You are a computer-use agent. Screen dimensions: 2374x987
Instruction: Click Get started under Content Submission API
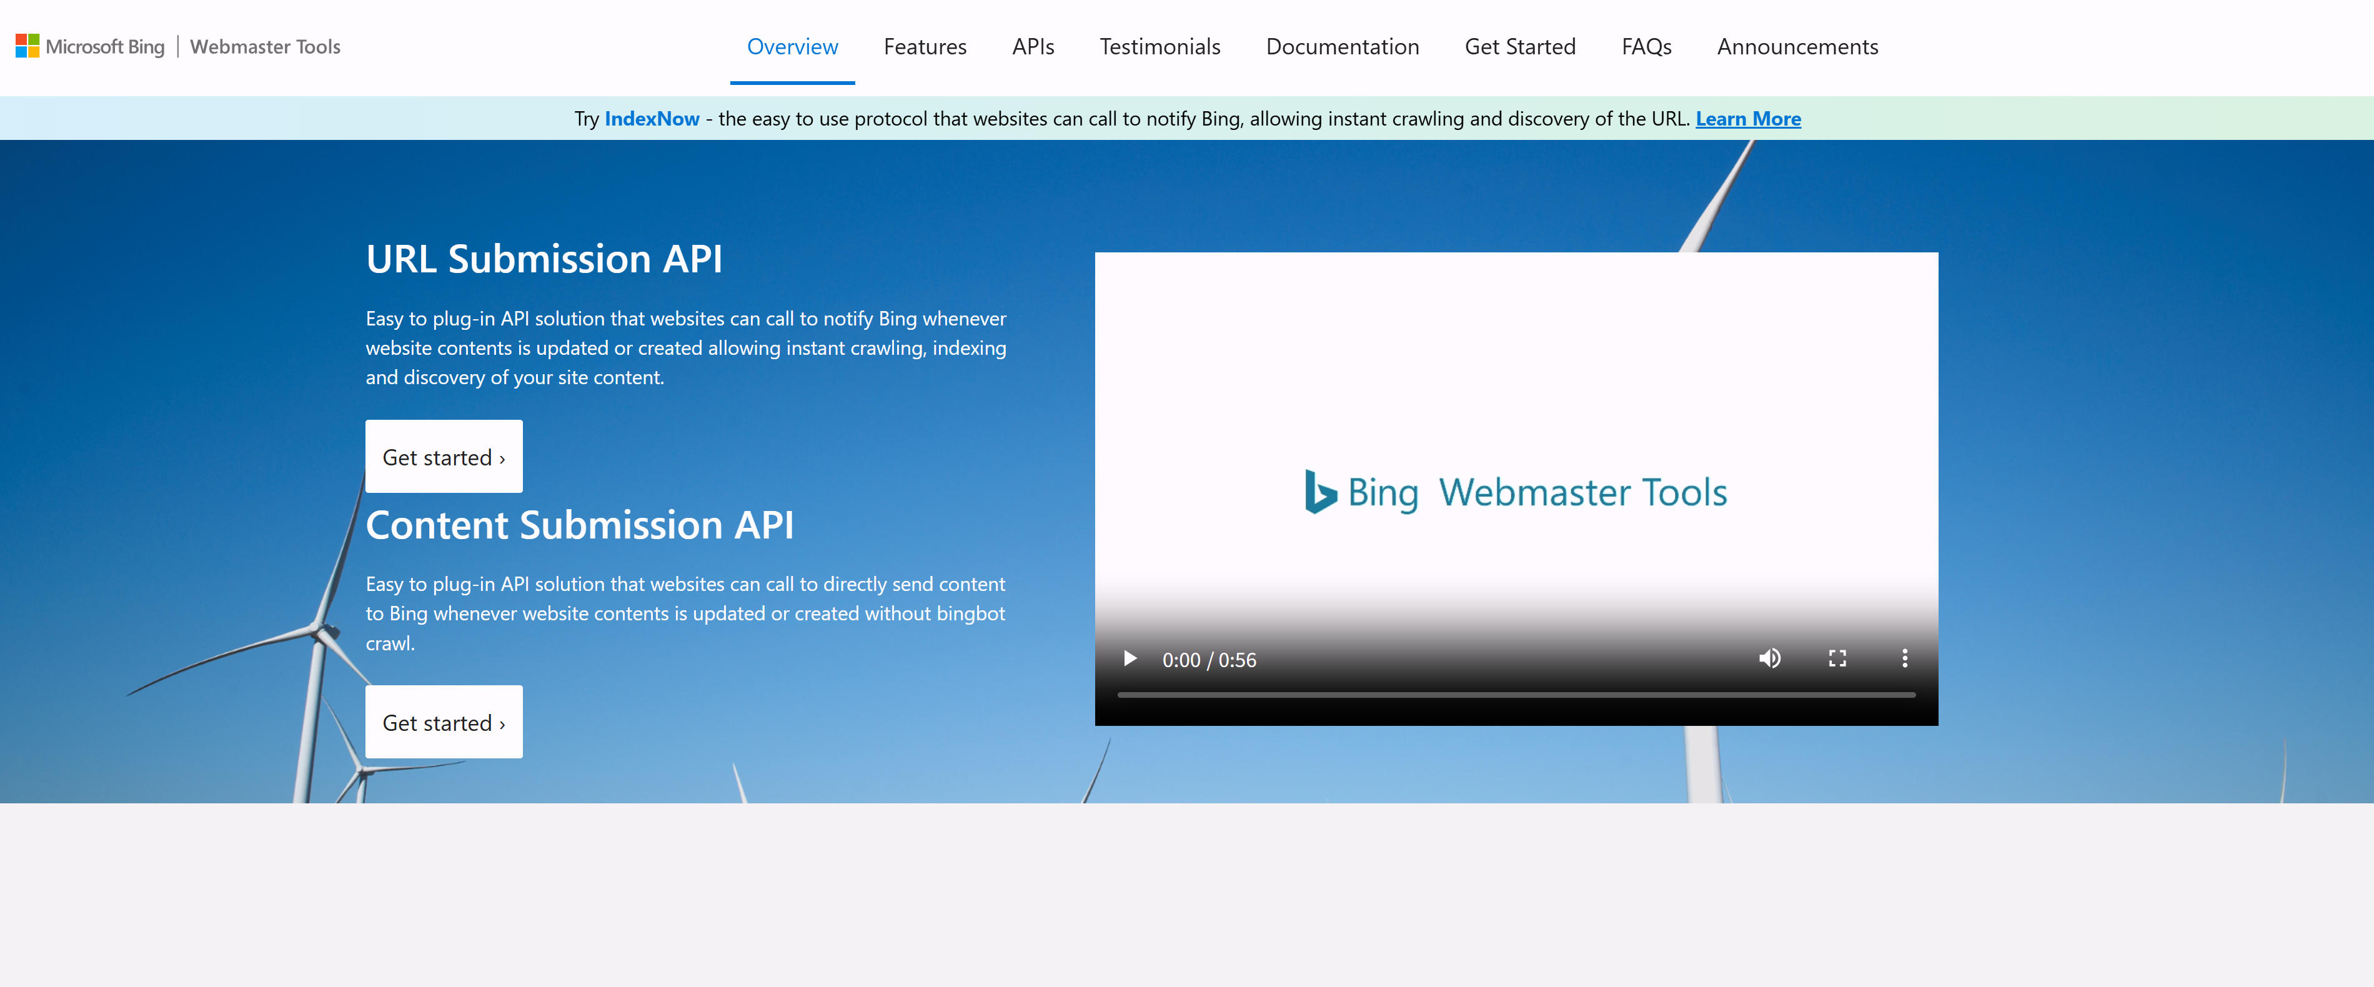(444, 722)
